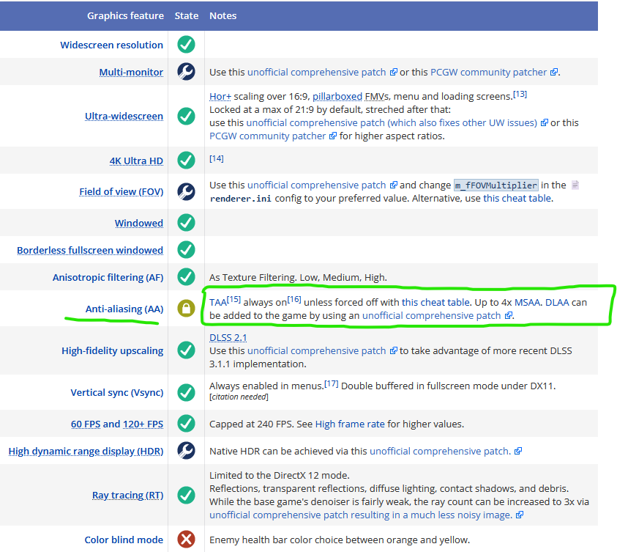Open the Multi-monitor glossary link

pos(131,72)
